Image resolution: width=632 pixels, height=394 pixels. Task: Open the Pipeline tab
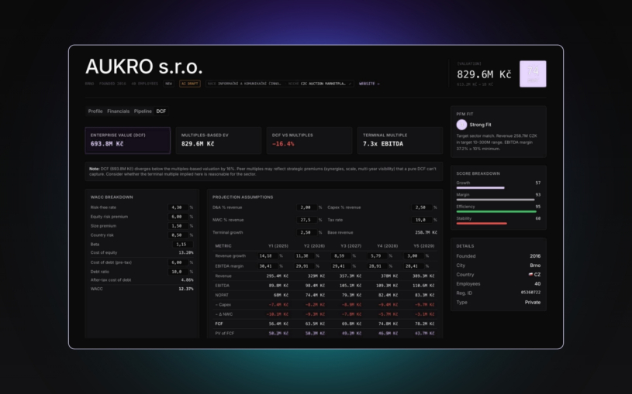click(143, 111)
